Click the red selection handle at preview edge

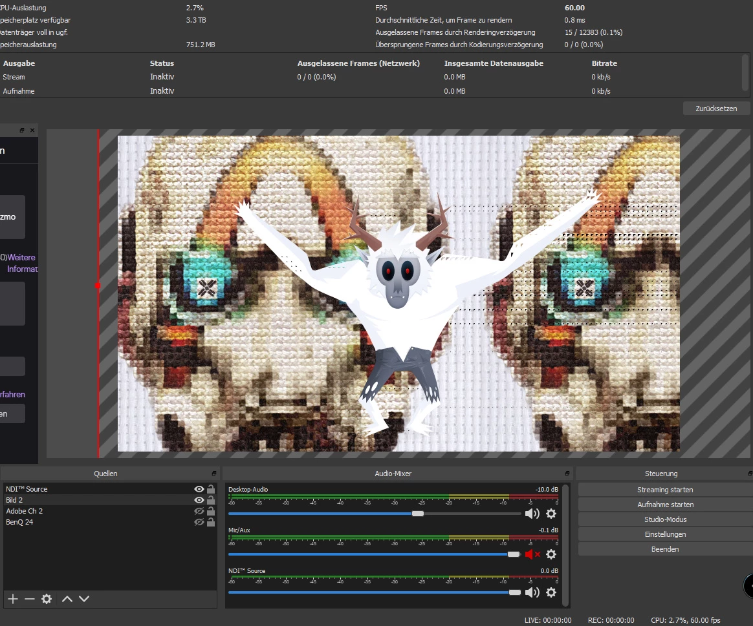[98, 286]
